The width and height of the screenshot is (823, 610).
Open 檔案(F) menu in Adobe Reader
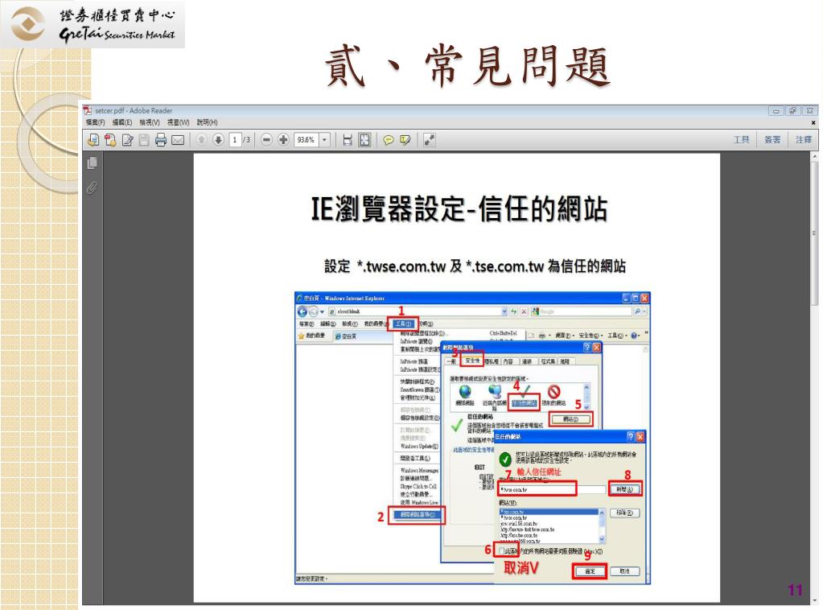coord(96,122)
